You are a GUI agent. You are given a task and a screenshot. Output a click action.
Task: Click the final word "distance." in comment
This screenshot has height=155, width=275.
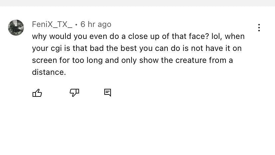pyautogui.click(x=49, y=72)
